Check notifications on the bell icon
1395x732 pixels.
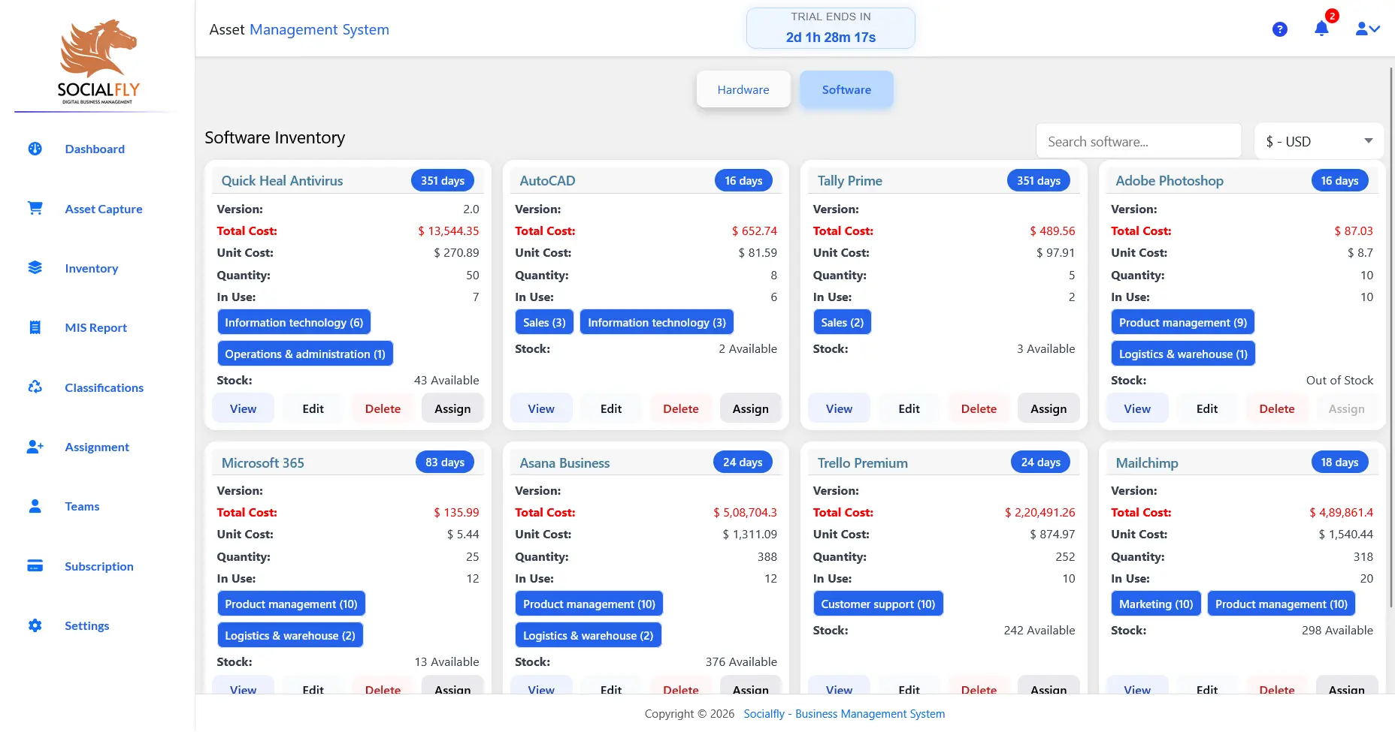click(x=1321, y=29)
